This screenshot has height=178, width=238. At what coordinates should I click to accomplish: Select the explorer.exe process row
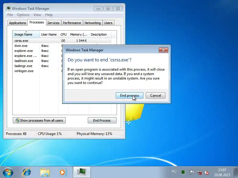coord(37,51)
